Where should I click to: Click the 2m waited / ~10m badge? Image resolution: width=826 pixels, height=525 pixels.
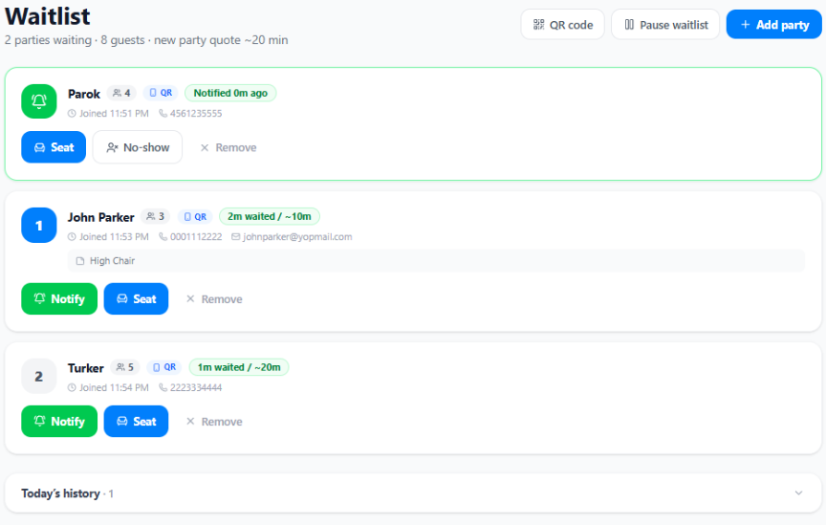pyautogui.click(x=270, y=216)
